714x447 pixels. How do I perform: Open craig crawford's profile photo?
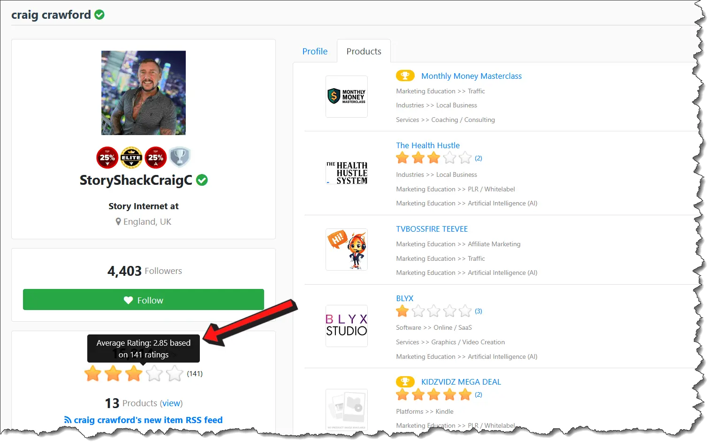pyautogui.click(x=144, y=93)
